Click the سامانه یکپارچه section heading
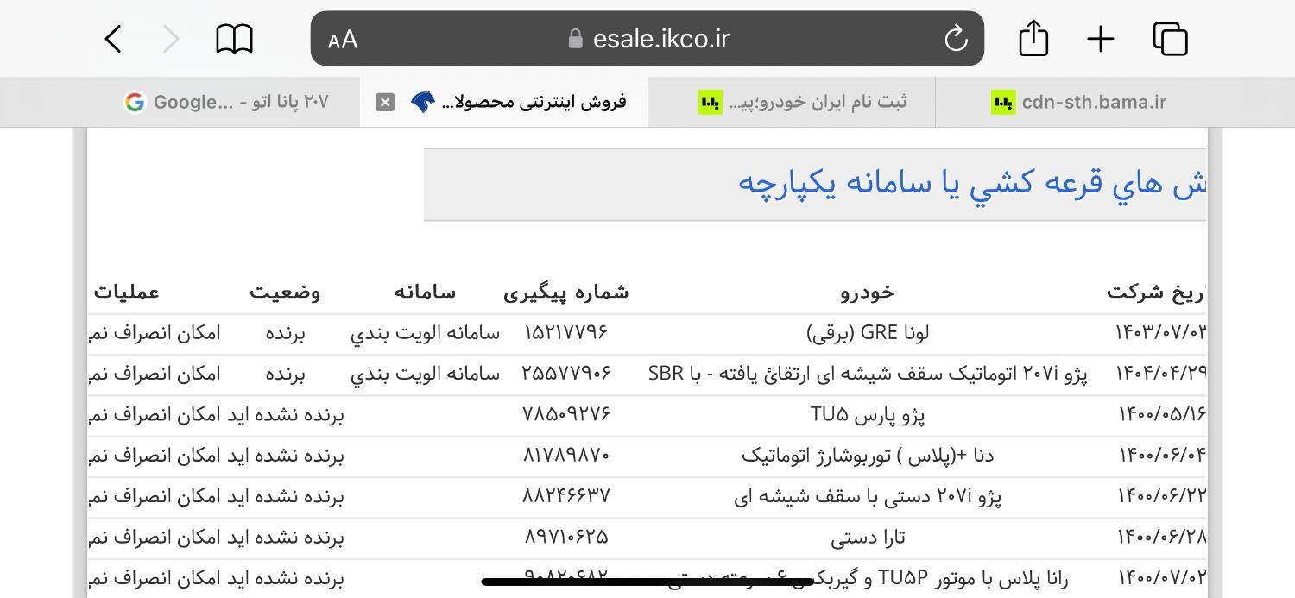Image resolution: width=1295 pixels, height=598 pixels. click(x=971, y=184)
